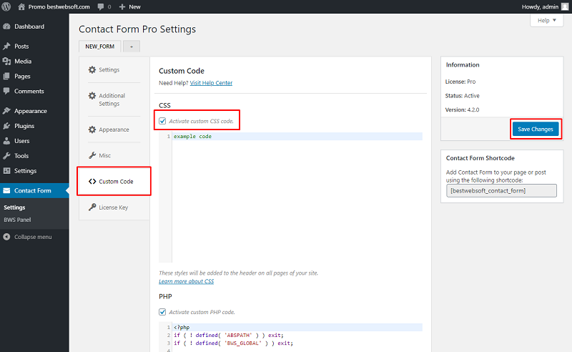
Task: Click the gear icon next to the Appearance tab
Action: click(x=92, y=129)
